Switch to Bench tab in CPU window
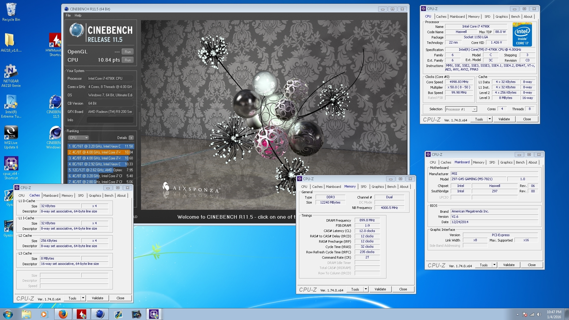569x320 pixels. coord(515,17)
